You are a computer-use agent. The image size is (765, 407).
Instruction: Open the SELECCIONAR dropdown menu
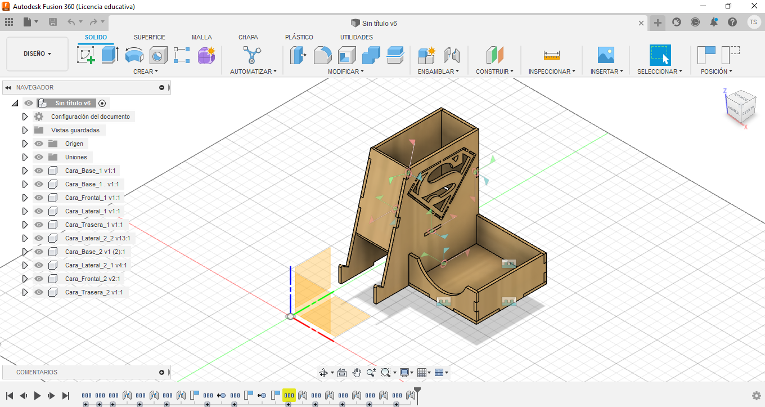[659, 71]
